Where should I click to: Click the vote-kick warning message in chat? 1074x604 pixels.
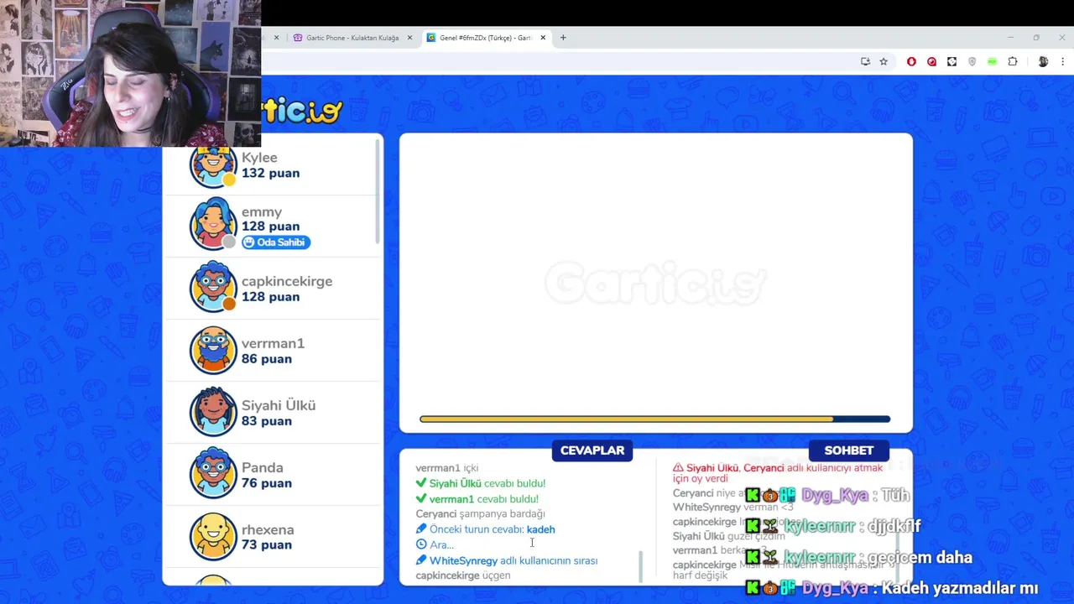778,473
